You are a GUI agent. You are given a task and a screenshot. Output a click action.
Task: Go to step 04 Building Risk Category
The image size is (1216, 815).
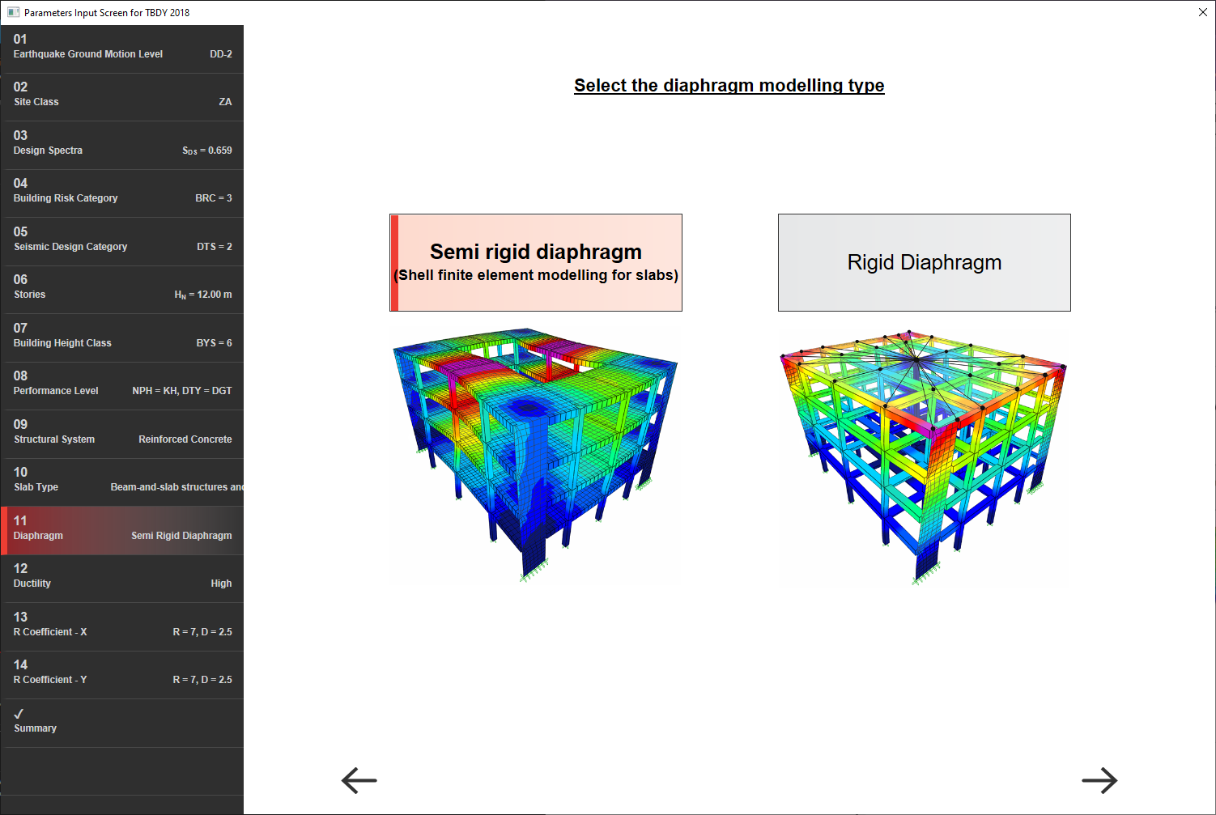[122, 193]
